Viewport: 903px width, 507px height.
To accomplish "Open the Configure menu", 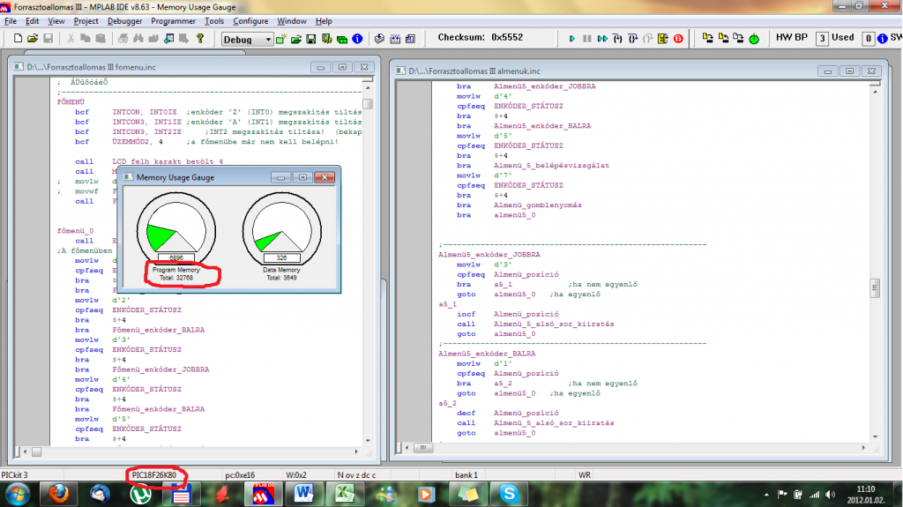I will pyautogui.click(x=250, y=20).
